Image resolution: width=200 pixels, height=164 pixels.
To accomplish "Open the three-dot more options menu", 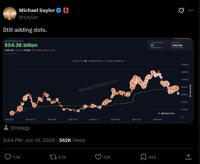I will pos(190,10).
